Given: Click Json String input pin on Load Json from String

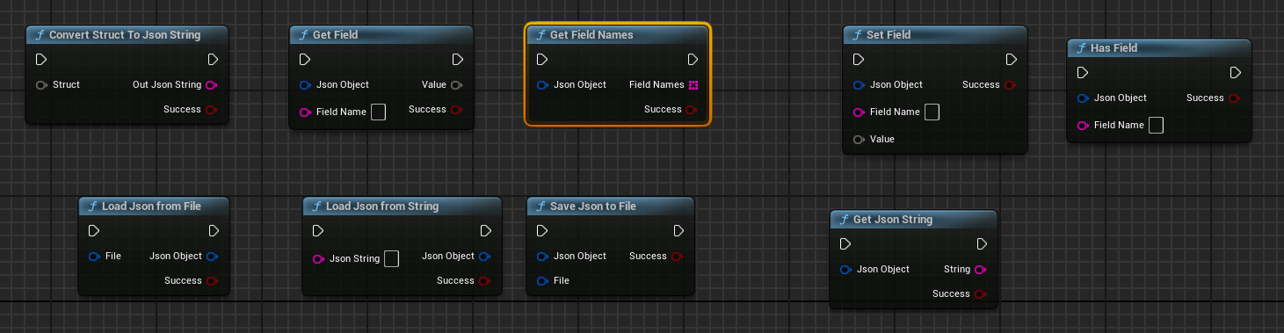Looking at the screenshot, I should 318,259.
